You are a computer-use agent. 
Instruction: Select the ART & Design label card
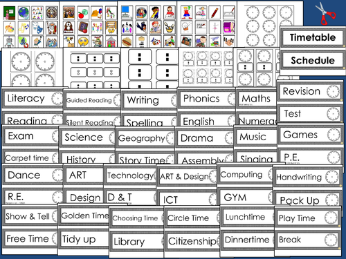(x=188, y=177)
